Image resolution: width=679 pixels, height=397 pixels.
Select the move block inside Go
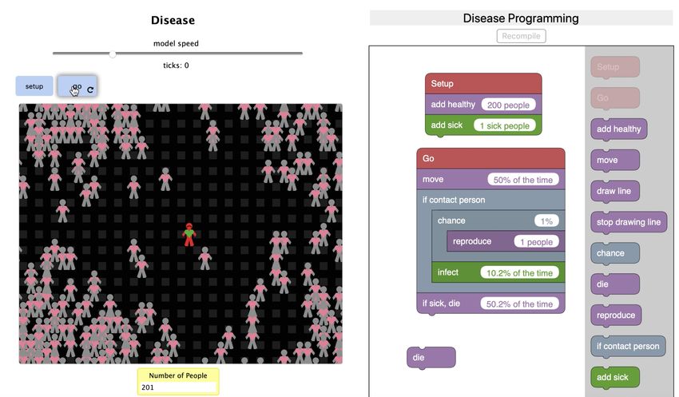(490, 179)
